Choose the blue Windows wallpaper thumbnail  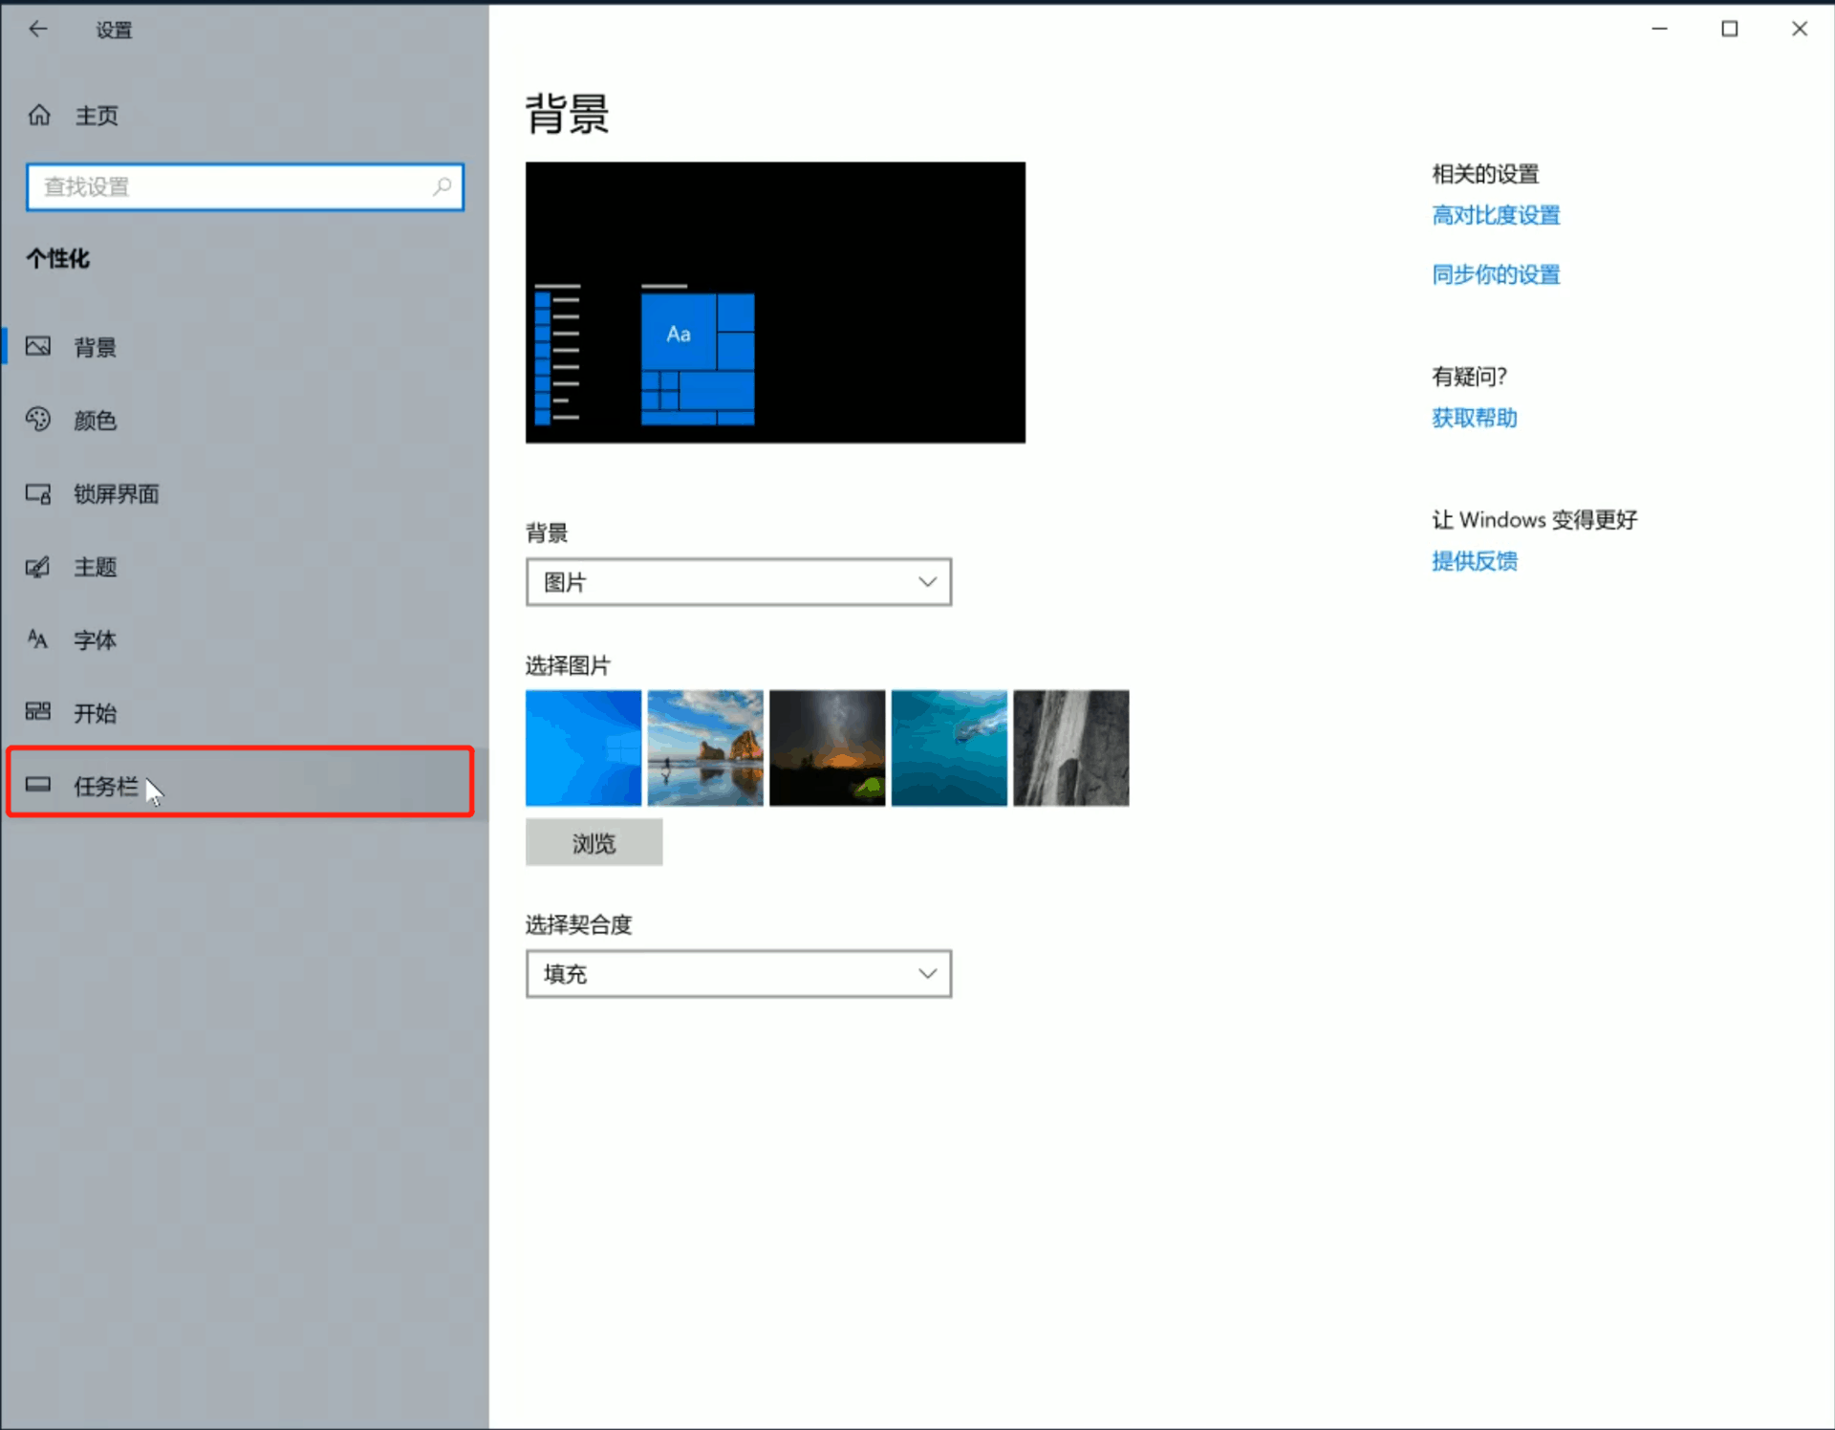click(583, 747)
